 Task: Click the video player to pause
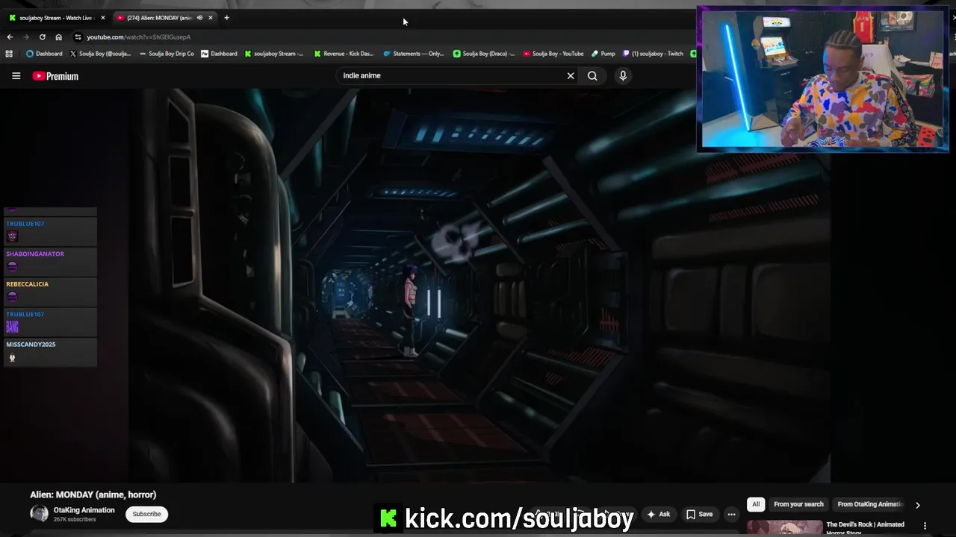[478, 286]
